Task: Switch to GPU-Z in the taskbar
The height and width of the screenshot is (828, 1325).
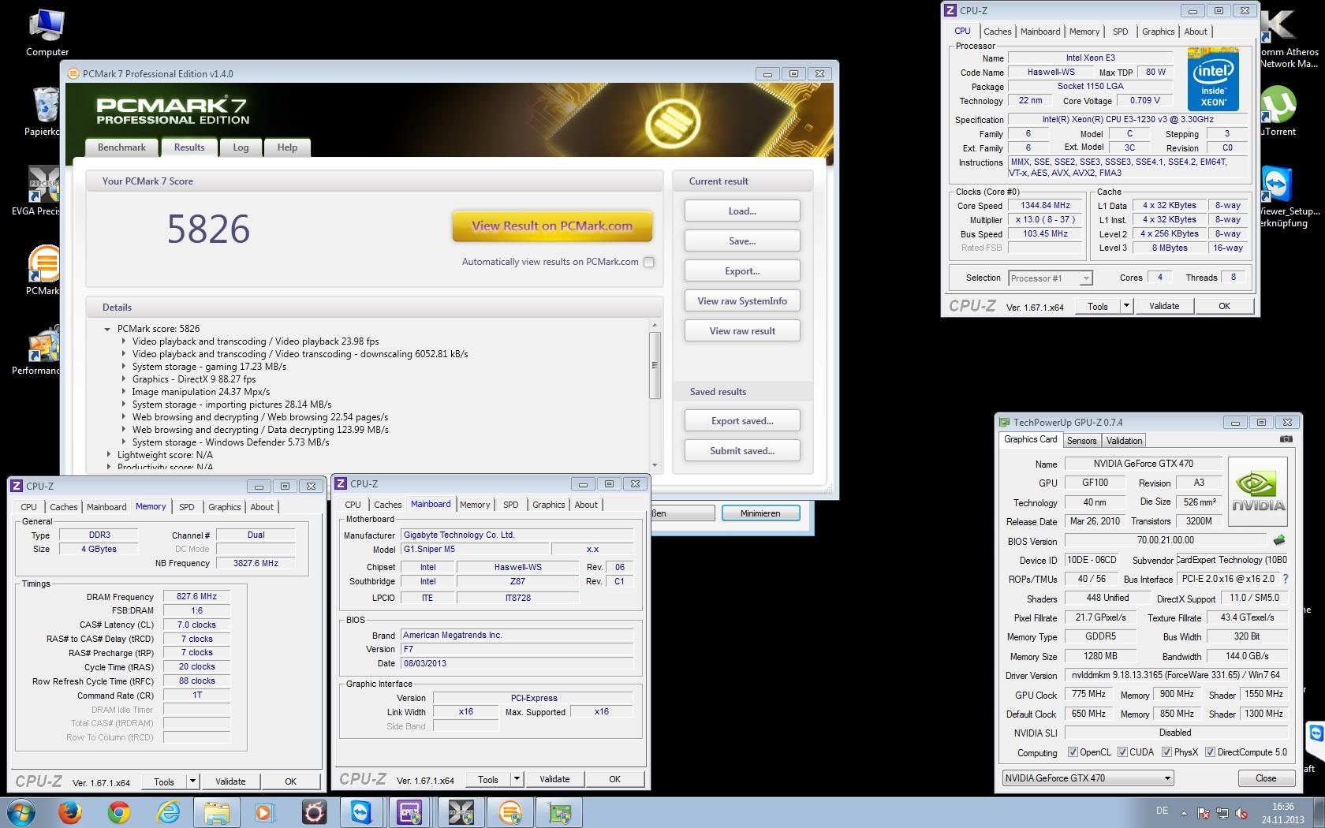Action: [559, 812]
